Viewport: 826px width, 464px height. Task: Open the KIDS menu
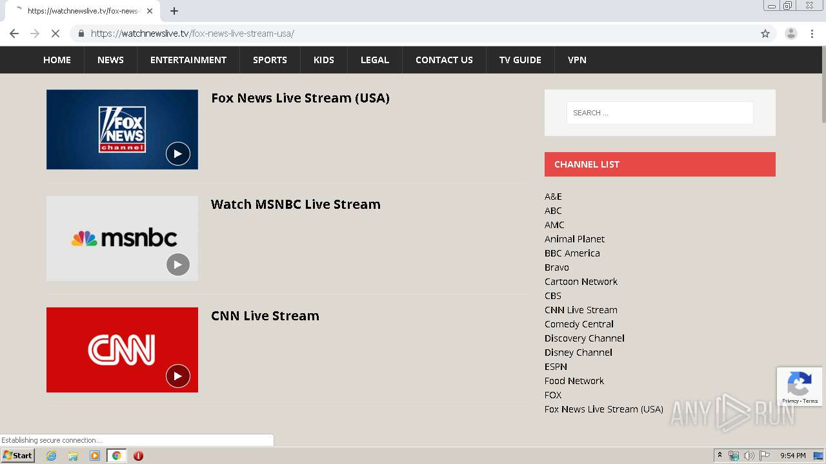(x=324, y=60)
